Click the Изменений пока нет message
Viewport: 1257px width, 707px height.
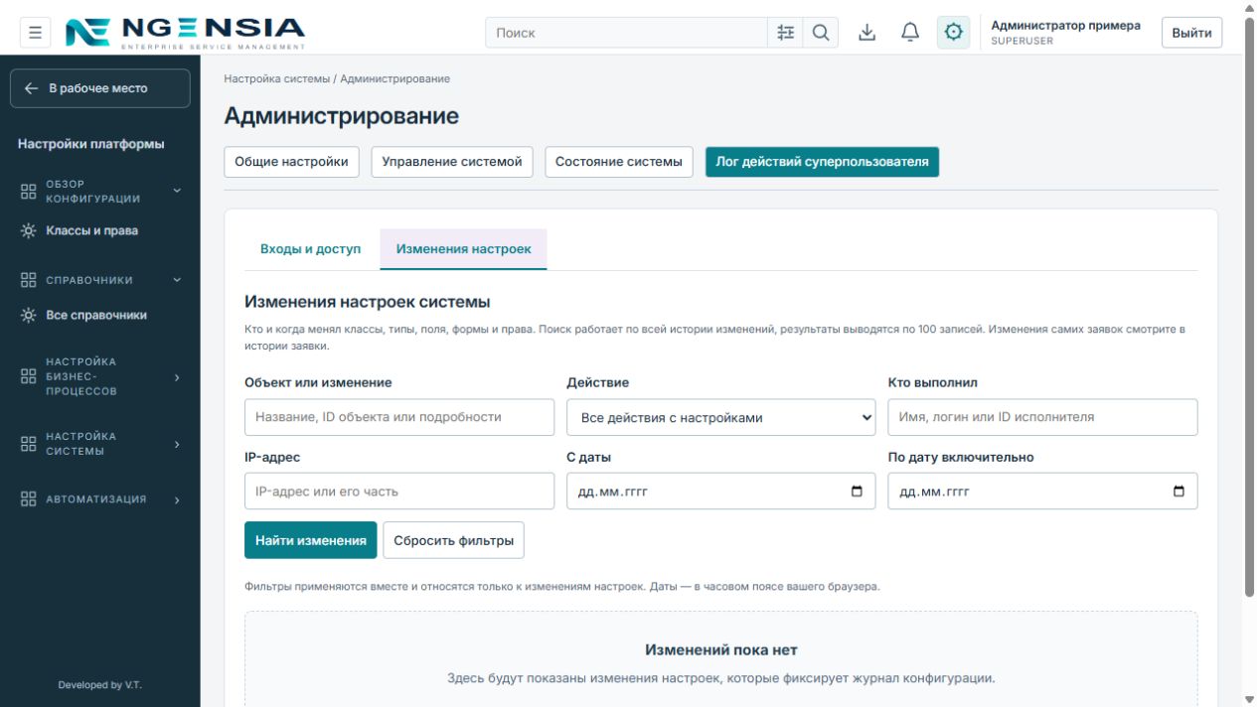(721, 650)
